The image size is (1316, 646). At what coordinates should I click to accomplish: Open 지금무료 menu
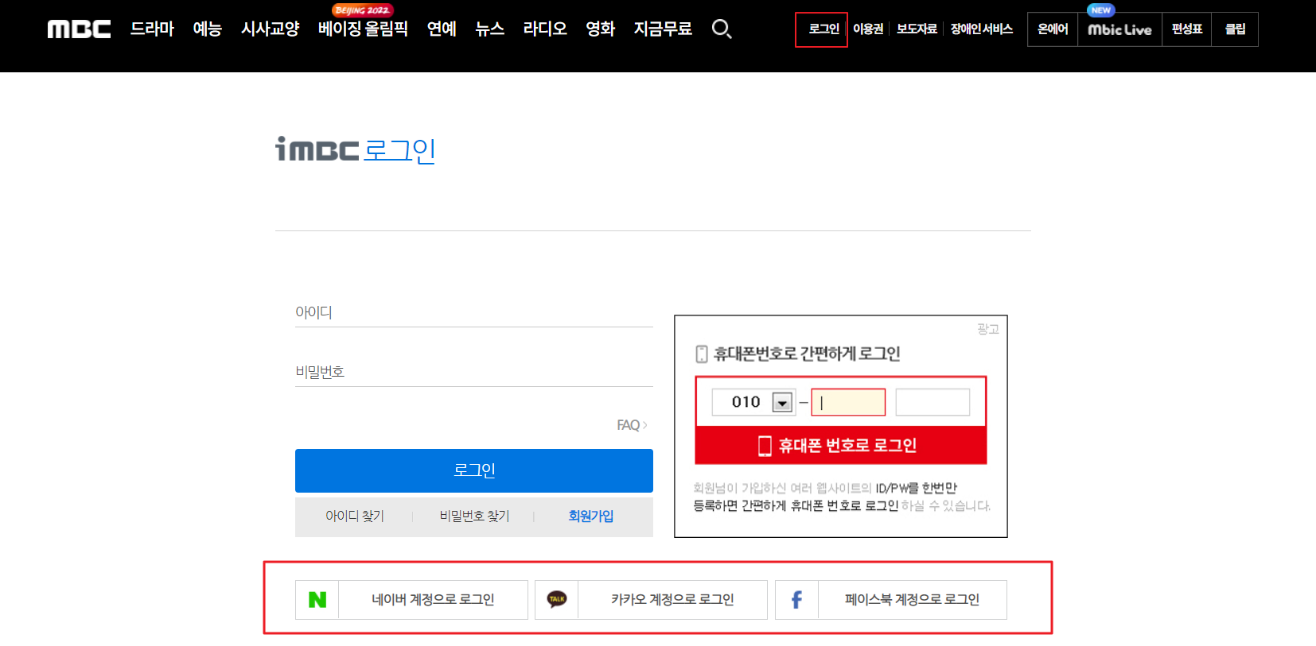tap(663, 29)
